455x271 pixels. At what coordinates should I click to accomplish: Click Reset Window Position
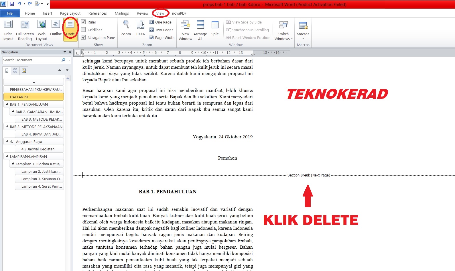(248, 38)
